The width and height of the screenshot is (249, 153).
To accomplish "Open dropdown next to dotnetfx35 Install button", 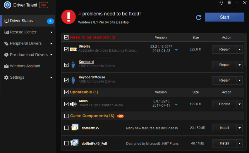I will point(240,128).
